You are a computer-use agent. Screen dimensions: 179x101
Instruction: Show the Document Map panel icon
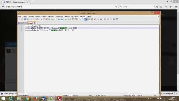tap(92, 19)
